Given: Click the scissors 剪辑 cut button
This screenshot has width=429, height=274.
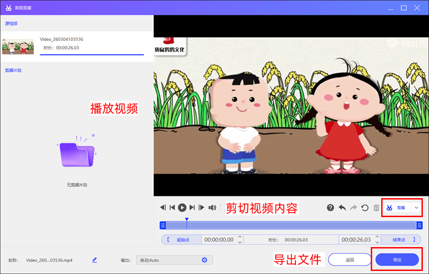Looking at the screenshot, I should (x=397, y=208).
